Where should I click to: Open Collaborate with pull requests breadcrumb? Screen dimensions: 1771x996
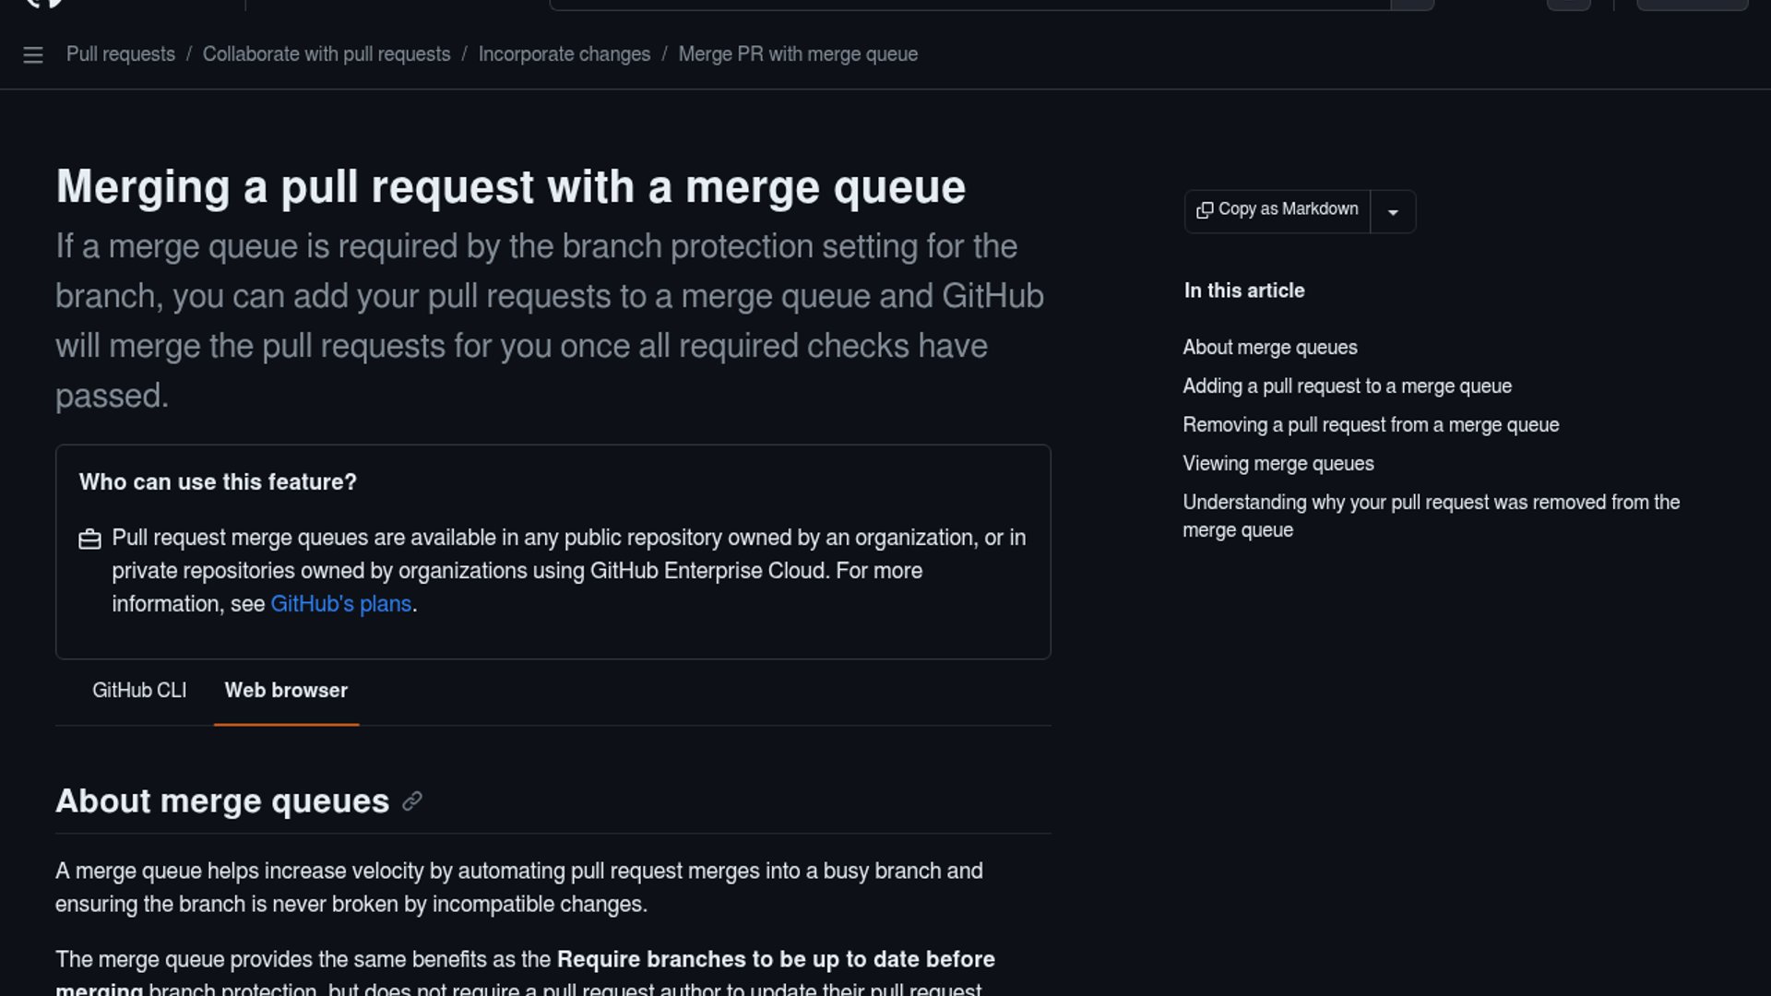point(327,54)
